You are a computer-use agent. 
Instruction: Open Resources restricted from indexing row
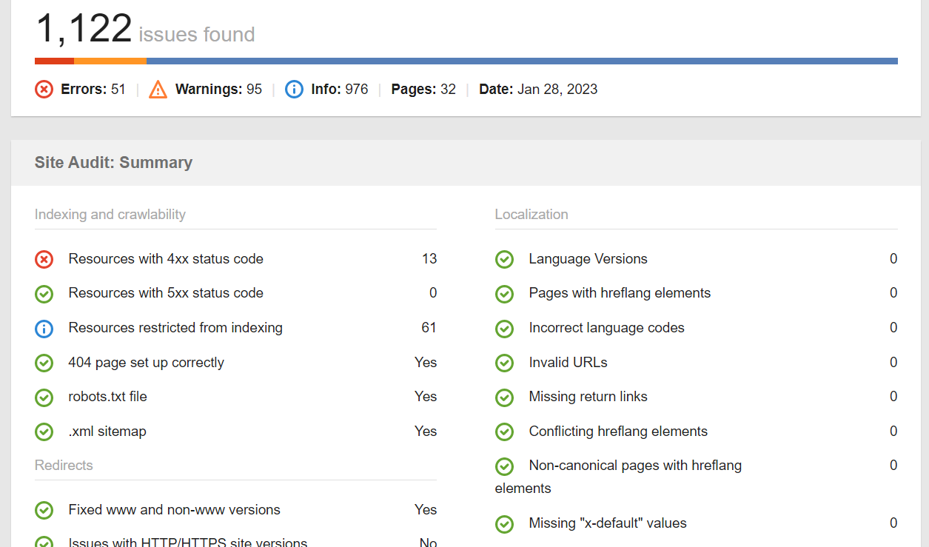[235, 327]
